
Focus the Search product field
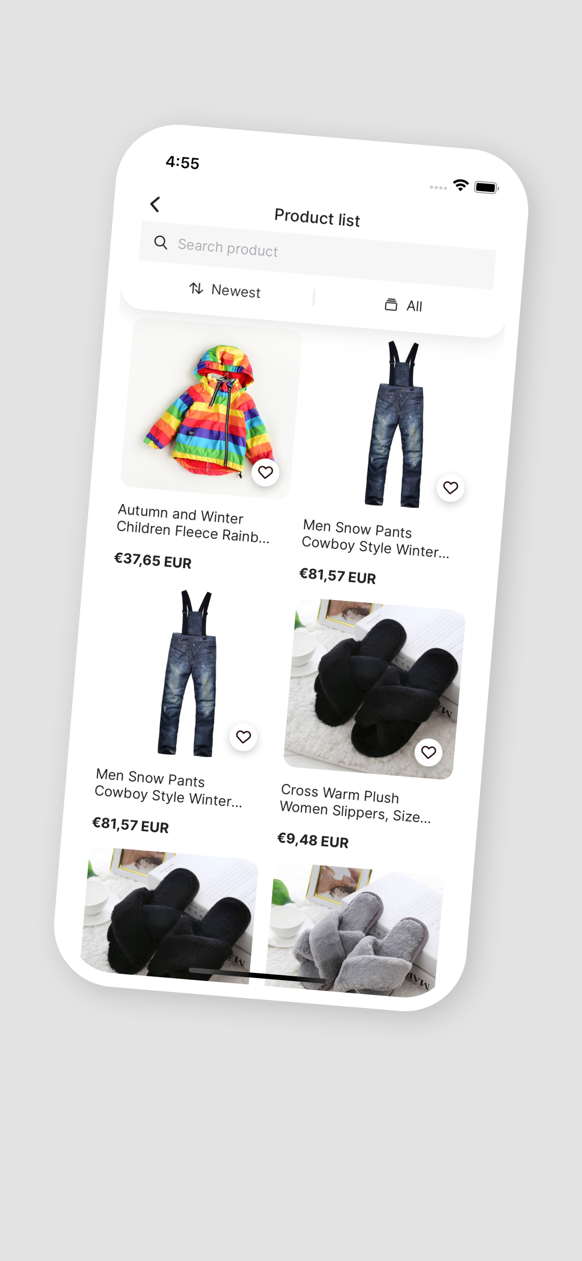(317, 255)
